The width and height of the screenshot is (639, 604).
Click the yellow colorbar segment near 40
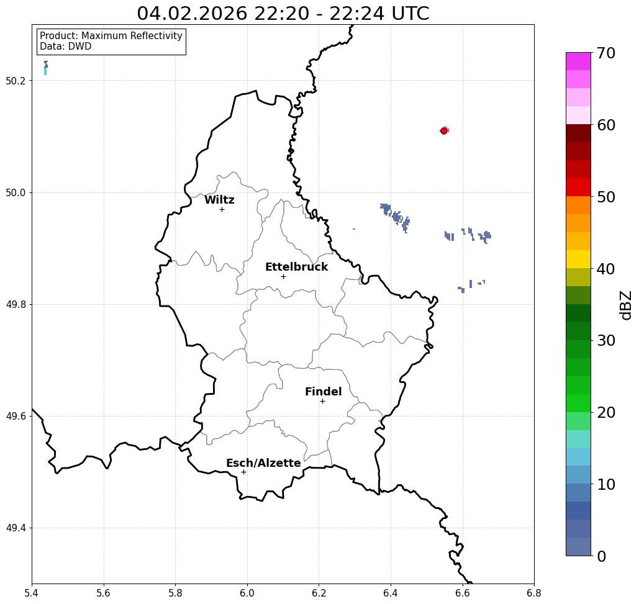[x=578, y=259]
